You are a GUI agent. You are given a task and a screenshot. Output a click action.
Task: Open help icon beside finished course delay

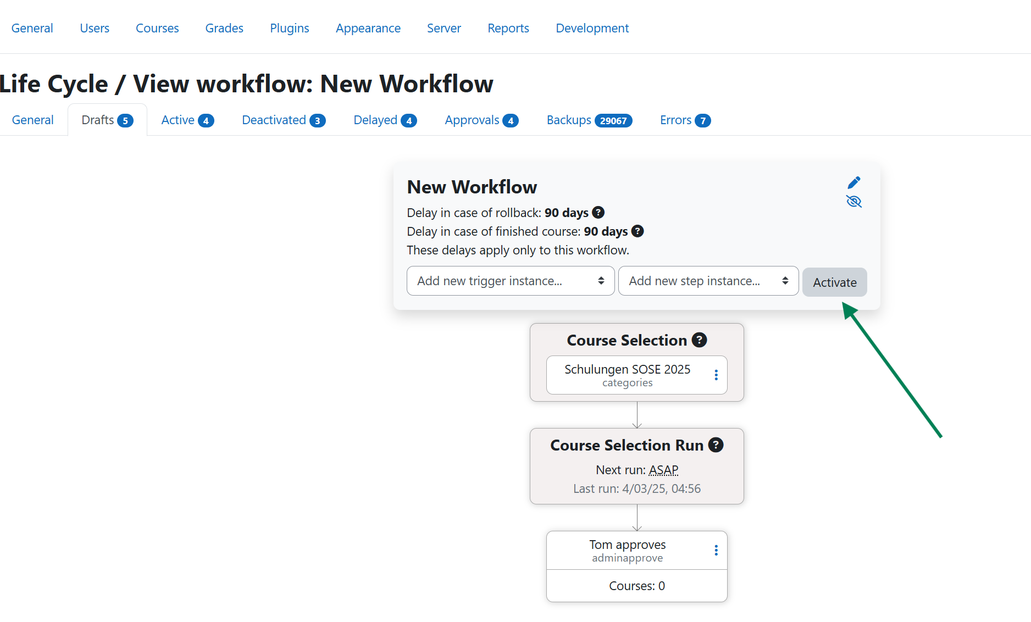point(638,231)
